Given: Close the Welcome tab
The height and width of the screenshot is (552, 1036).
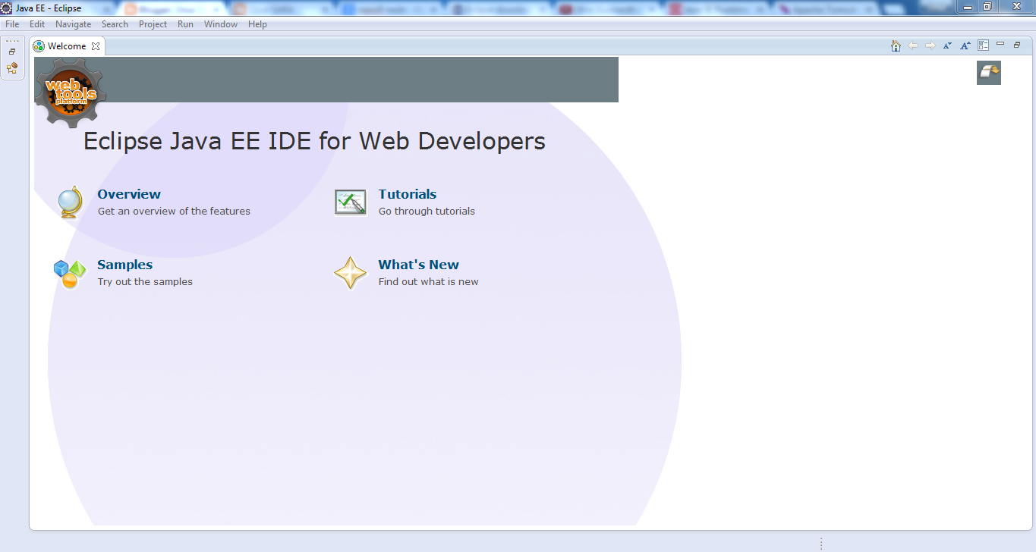Looking at the screenshot, I should (96, 46).
